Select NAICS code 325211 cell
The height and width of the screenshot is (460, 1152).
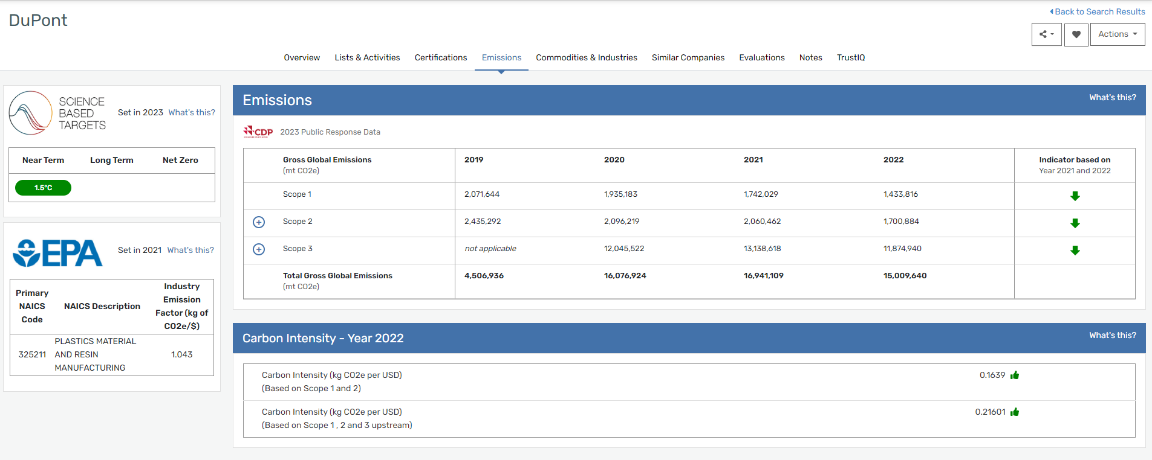pyautogui.click(x=32, y=354)
